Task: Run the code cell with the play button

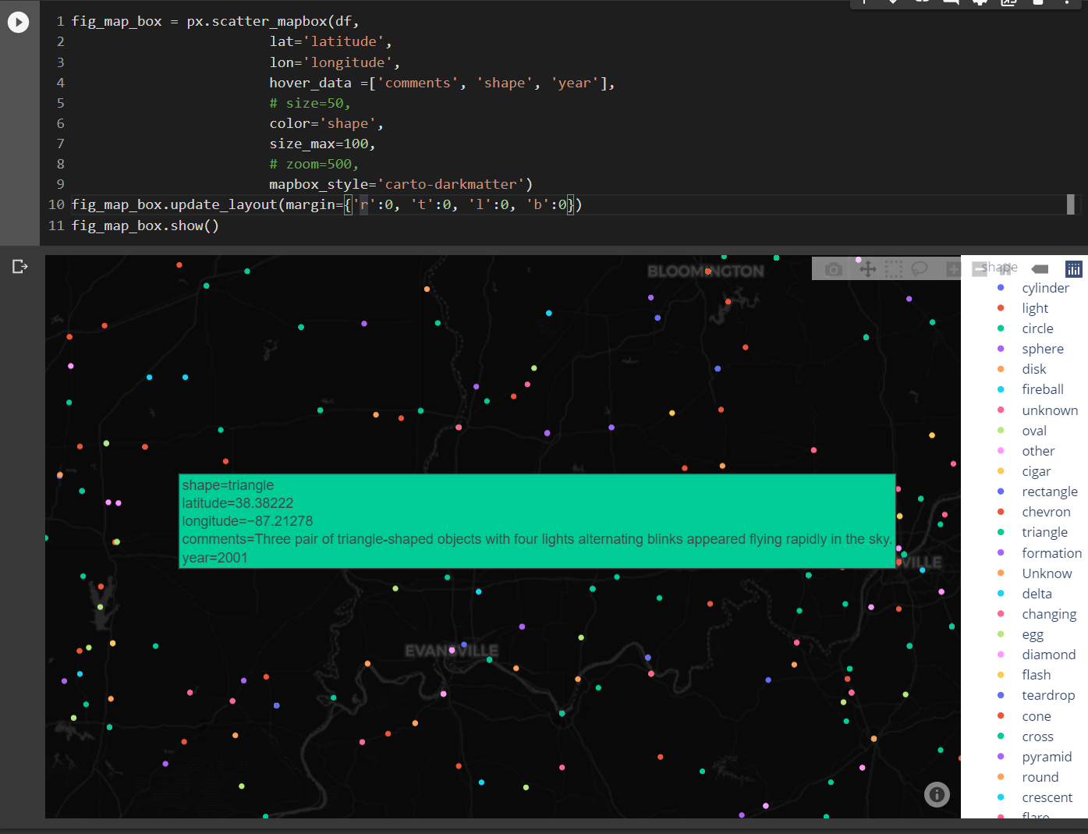Action: tap(18, 22)
